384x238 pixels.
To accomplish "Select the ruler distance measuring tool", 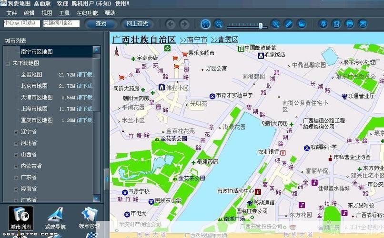I will click(x=288, y=24).
